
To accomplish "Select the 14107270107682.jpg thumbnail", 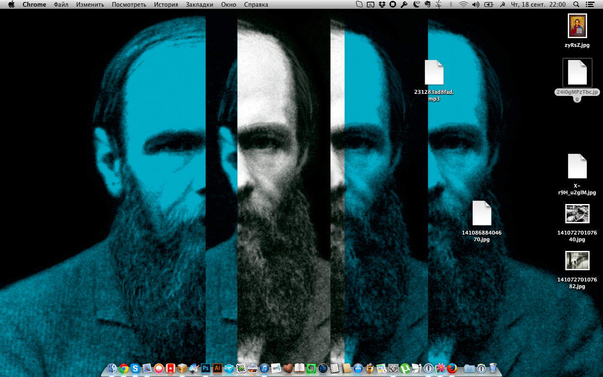I will (x=577, y=261).
